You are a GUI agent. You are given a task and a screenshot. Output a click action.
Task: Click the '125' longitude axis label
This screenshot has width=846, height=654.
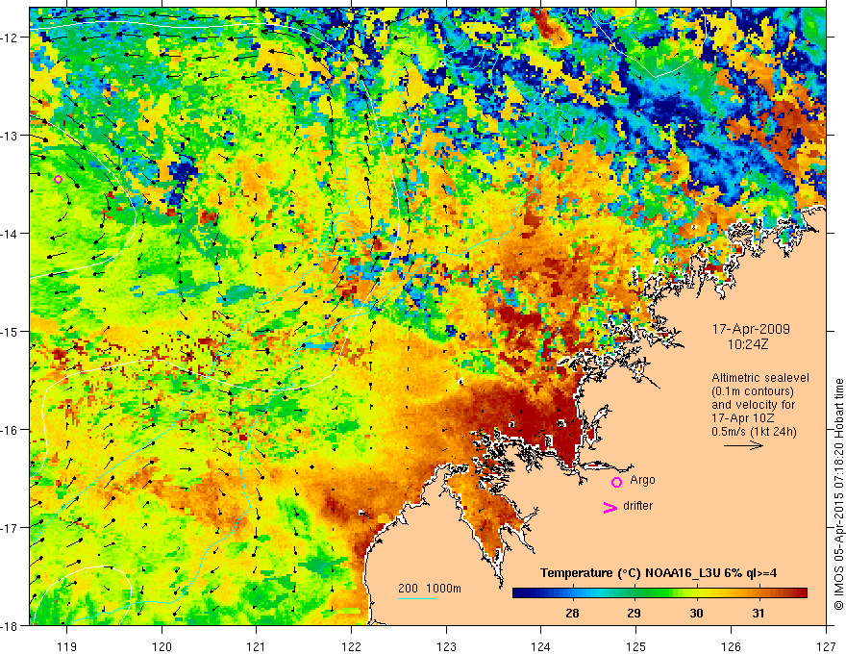click(635, 646)
